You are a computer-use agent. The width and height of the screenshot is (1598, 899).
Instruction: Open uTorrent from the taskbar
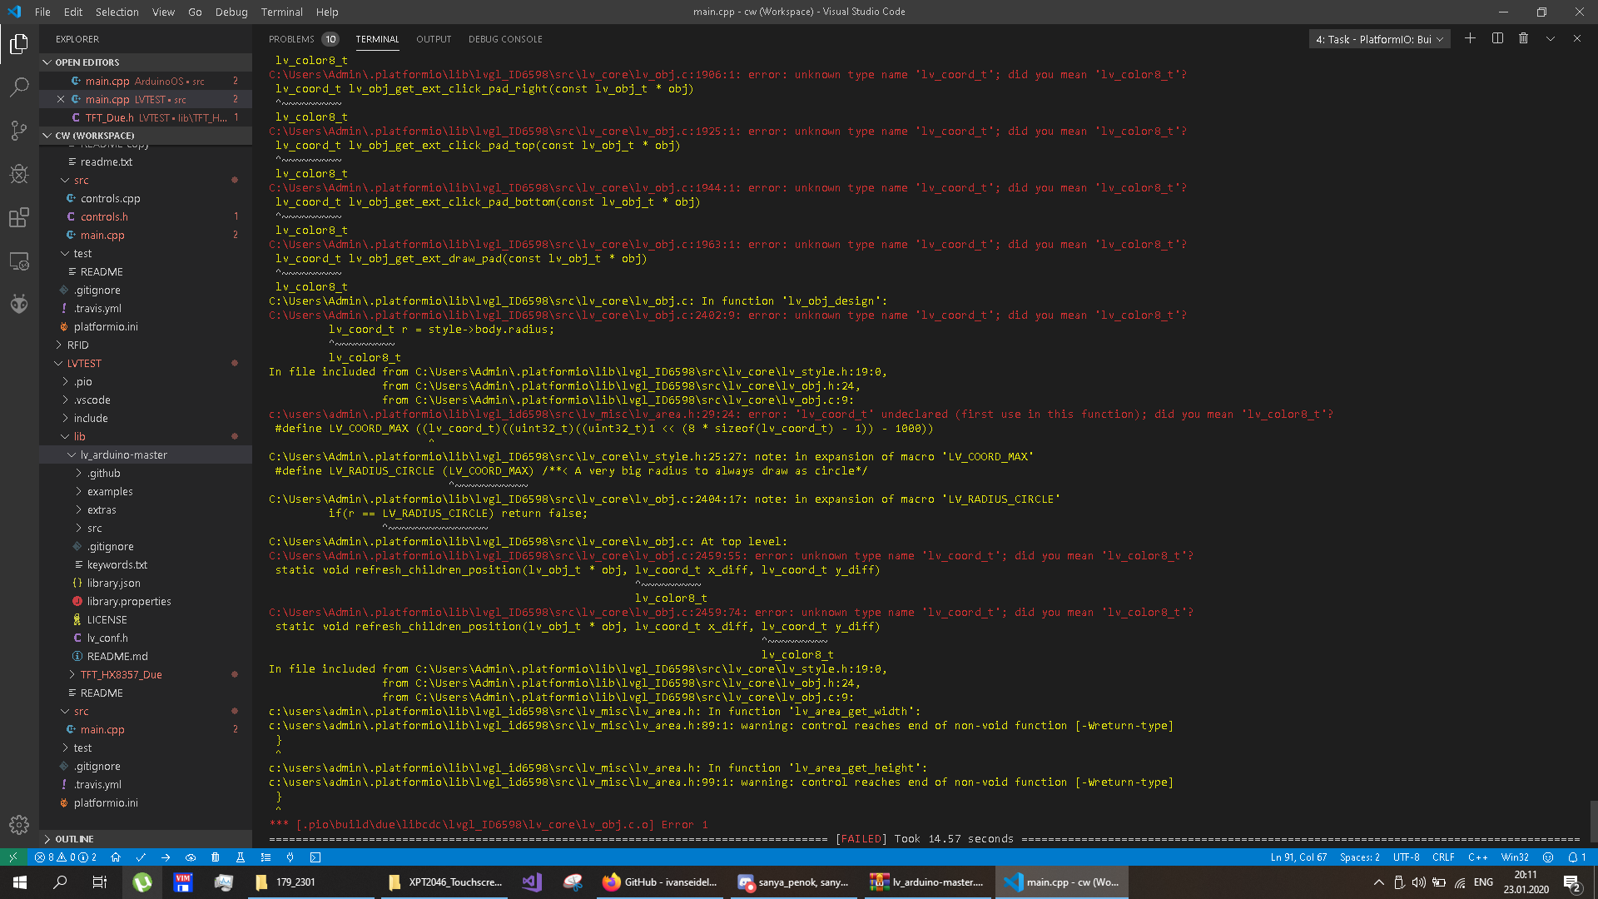[142, 882]
